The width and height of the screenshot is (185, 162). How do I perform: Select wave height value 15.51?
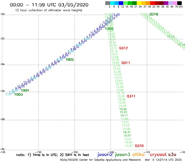(x=123, y=112)
